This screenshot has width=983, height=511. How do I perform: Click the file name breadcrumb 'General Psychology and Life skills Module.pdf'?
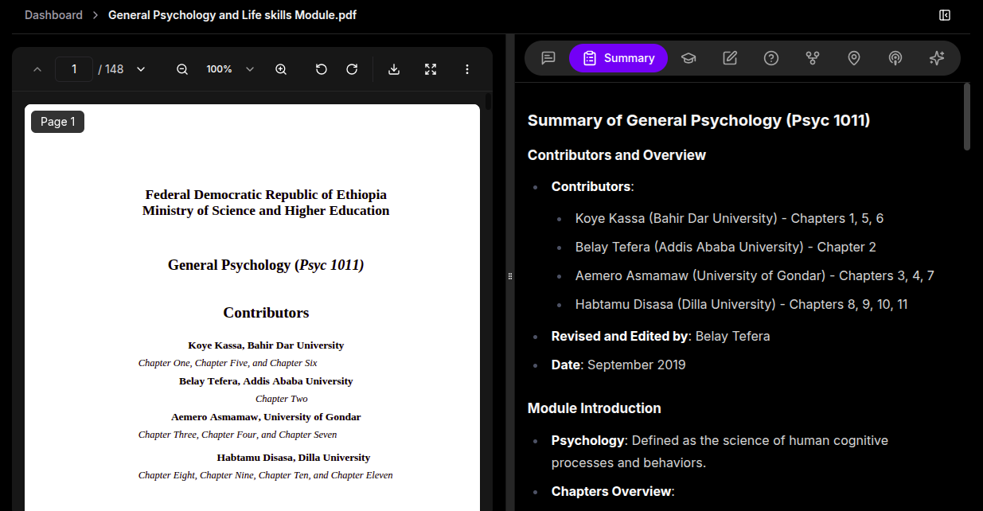[232, 15]
